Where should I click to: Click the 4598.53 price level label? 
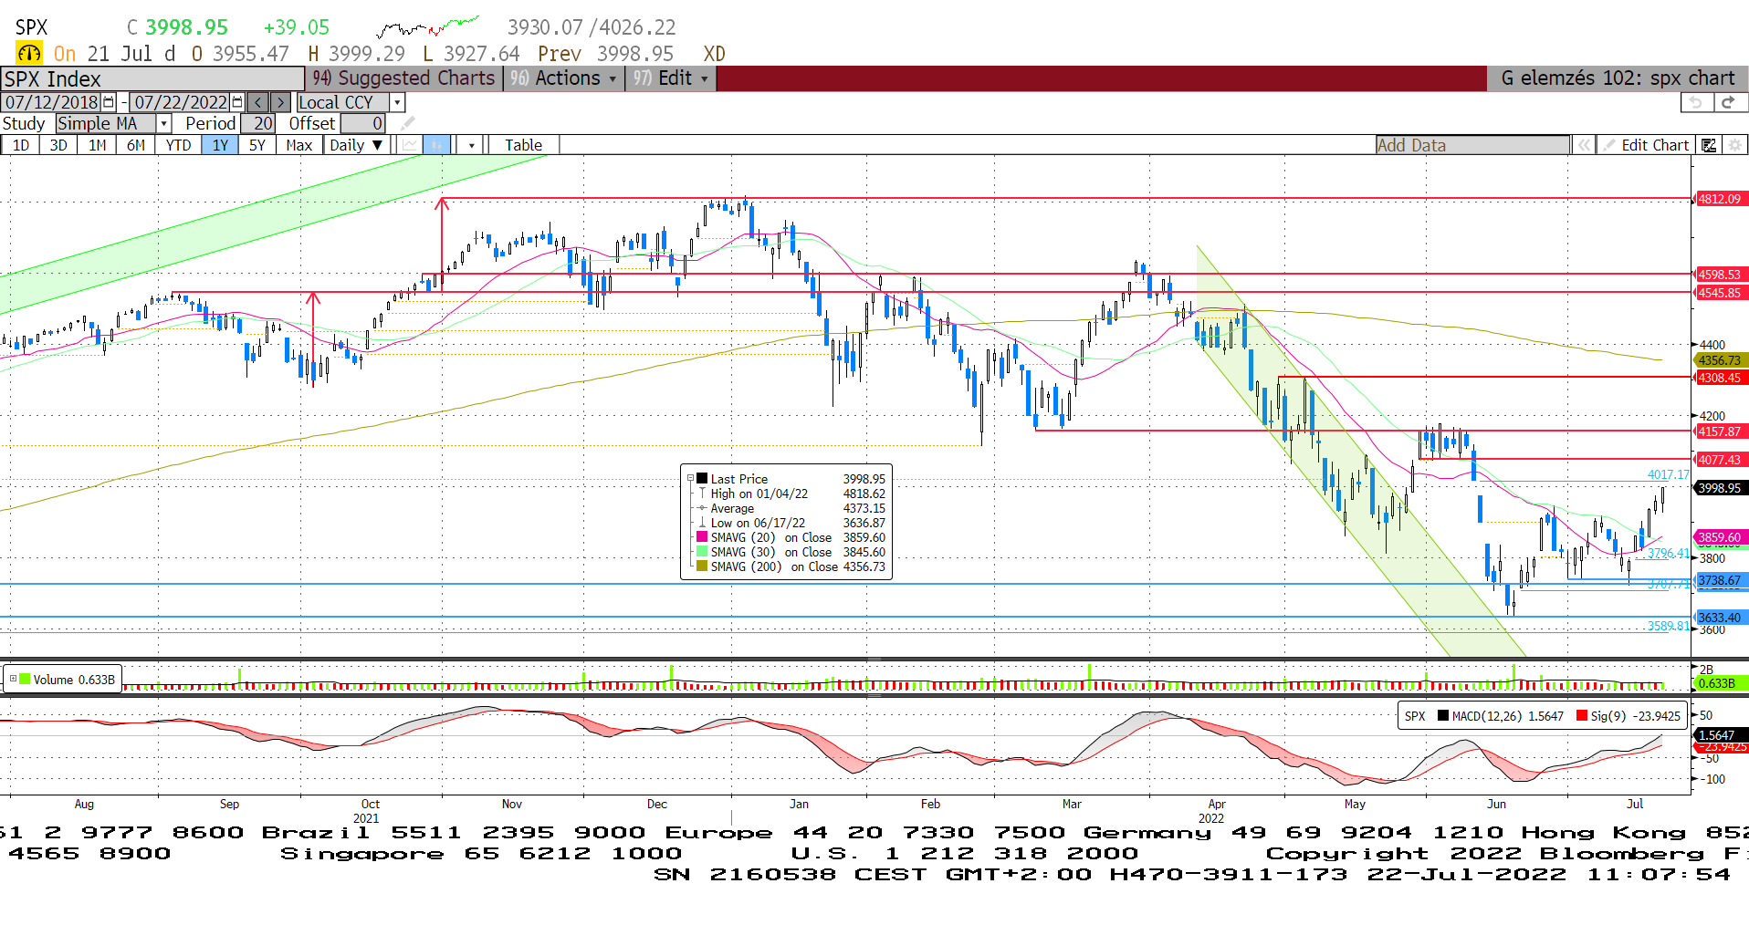(x=1720, y=275)
